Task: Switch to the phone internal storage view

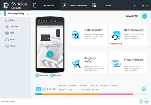Action: coord(38,89)
